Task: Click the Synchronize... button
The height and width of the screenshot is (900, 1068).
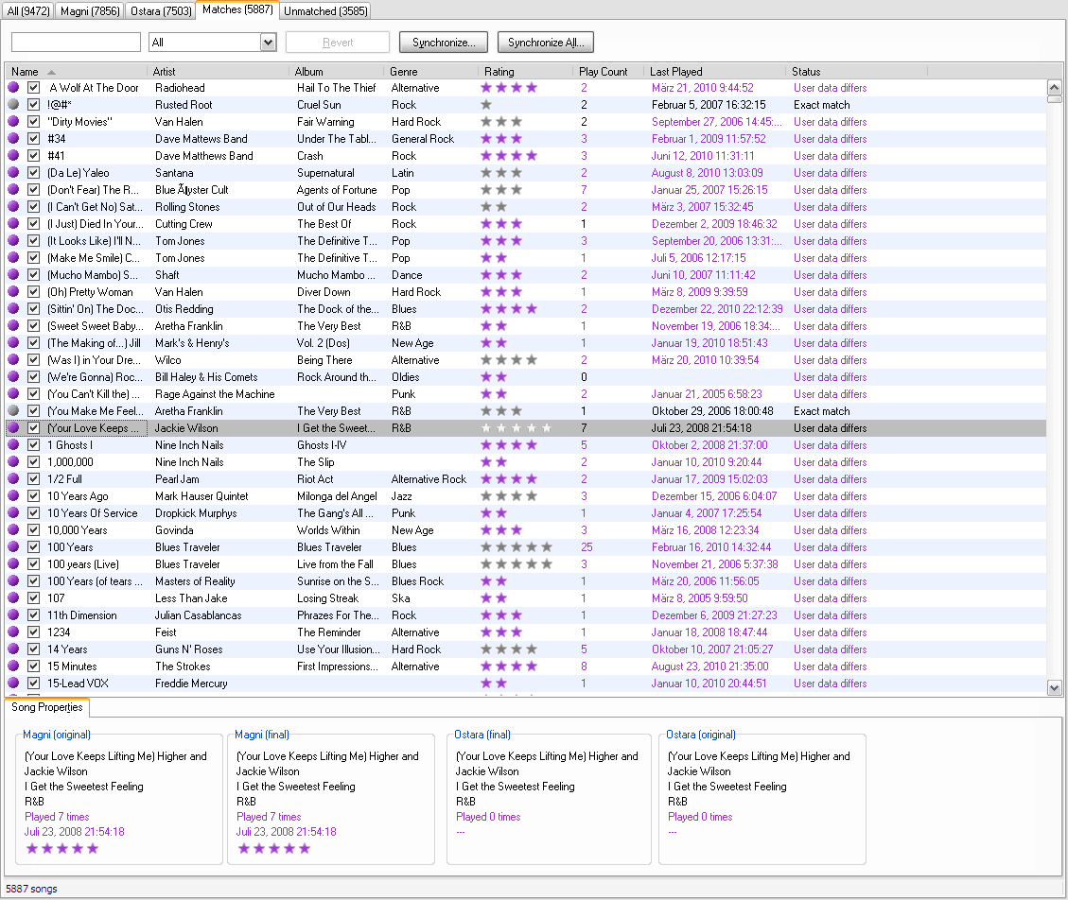Action: pos(444,43)
